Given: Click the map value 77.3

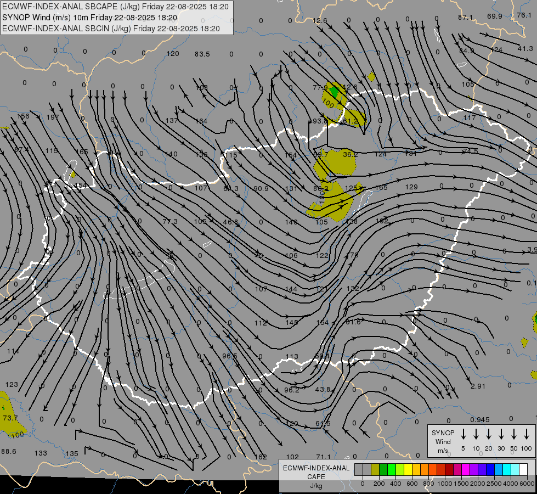Looking at the screenshot, I should tap(170, 222).
